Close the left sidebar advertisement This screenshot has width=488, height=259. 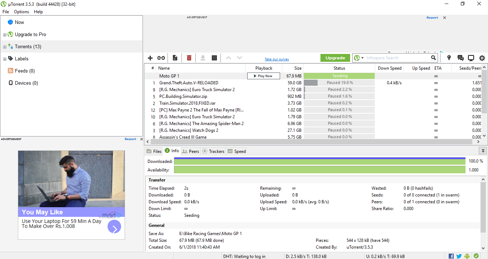pos(141,139)
